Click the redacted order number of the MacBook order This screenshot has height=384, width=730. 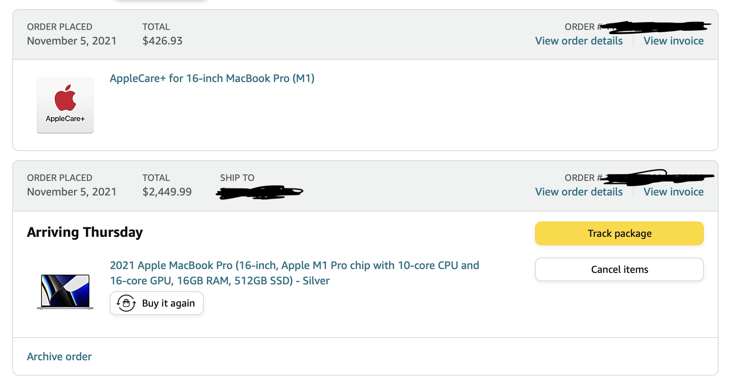[x=657, y=177]
